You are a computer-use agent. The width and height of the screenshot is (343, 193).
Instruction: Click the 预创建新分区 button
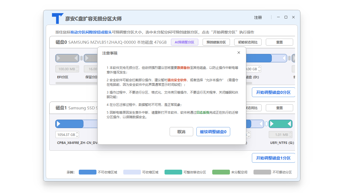coord(216,42)
